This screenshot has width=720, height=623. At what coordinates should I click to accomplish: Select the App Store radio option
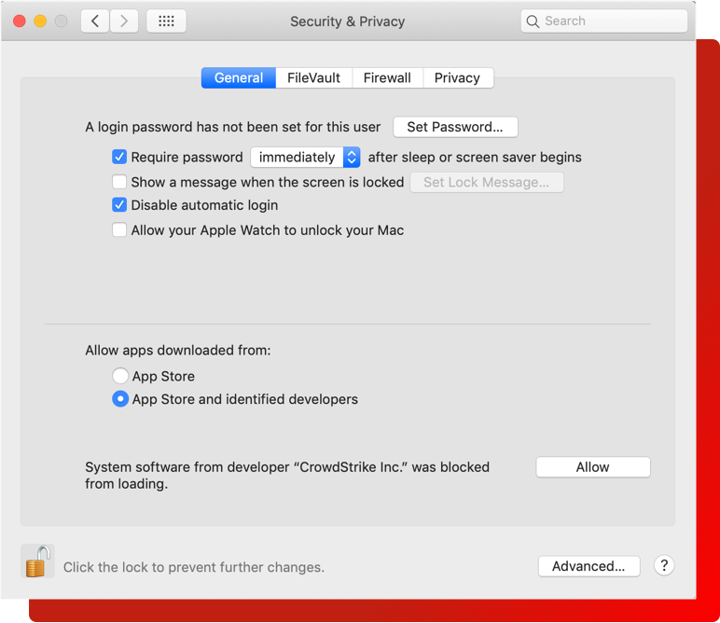(120, 376)
